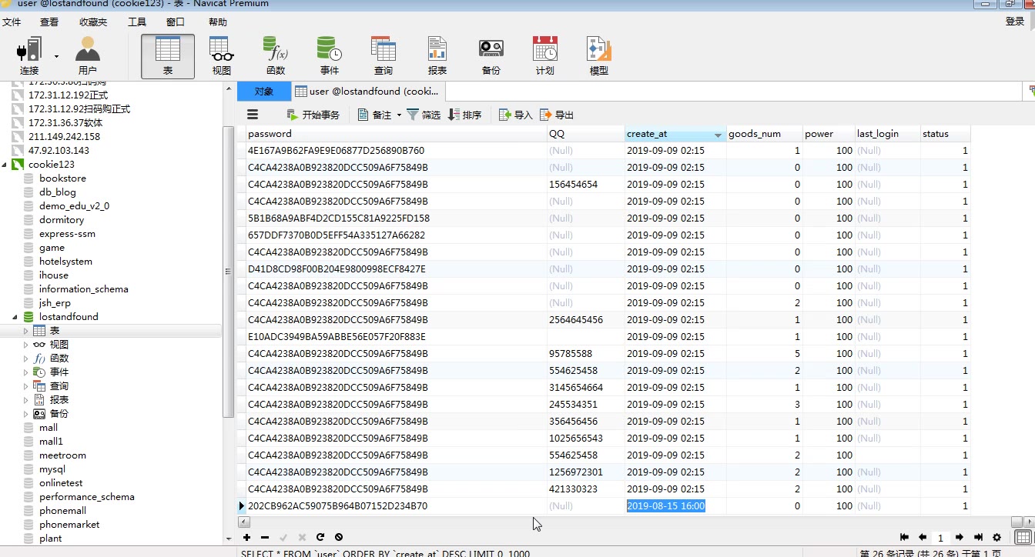Select the 表 (Table) toolbar icon

(x=168, y=56)
